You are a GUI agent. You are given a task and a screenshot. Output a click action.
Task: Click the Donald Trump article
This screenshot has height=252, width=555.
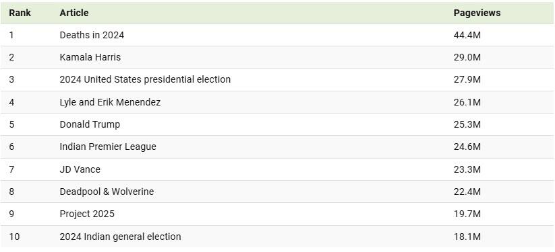coord(90,124)
